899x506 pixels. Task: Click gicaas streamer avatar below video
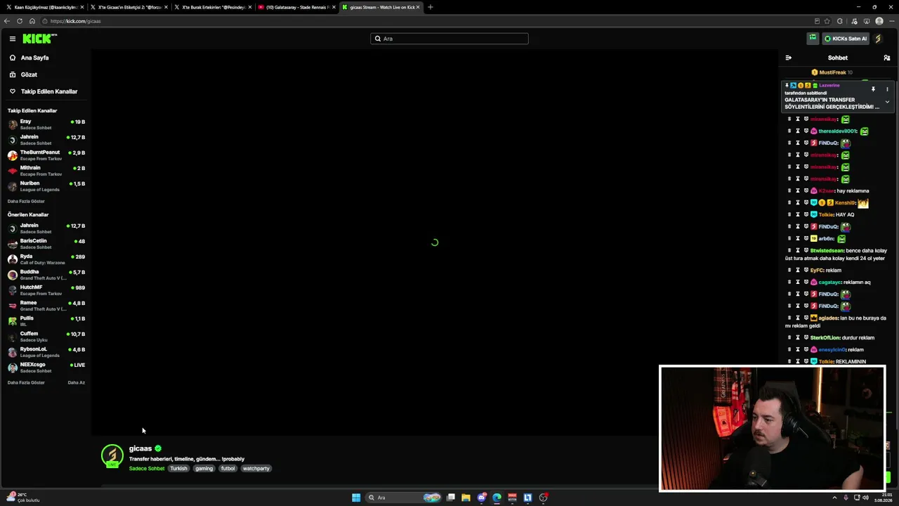[112, 456]
